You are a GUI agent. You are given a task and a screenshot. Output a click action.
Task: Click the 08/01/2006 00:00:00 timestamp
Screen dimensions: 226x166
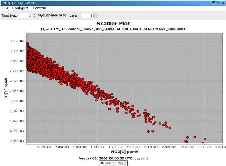click(52, 15)
